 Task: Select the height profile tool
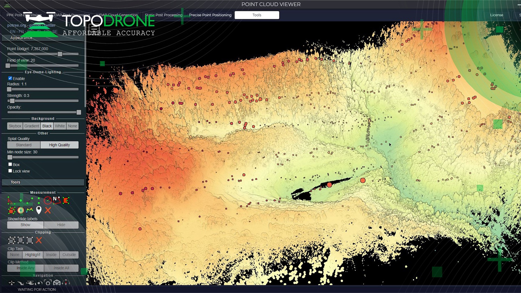click(x=30, y=210)
